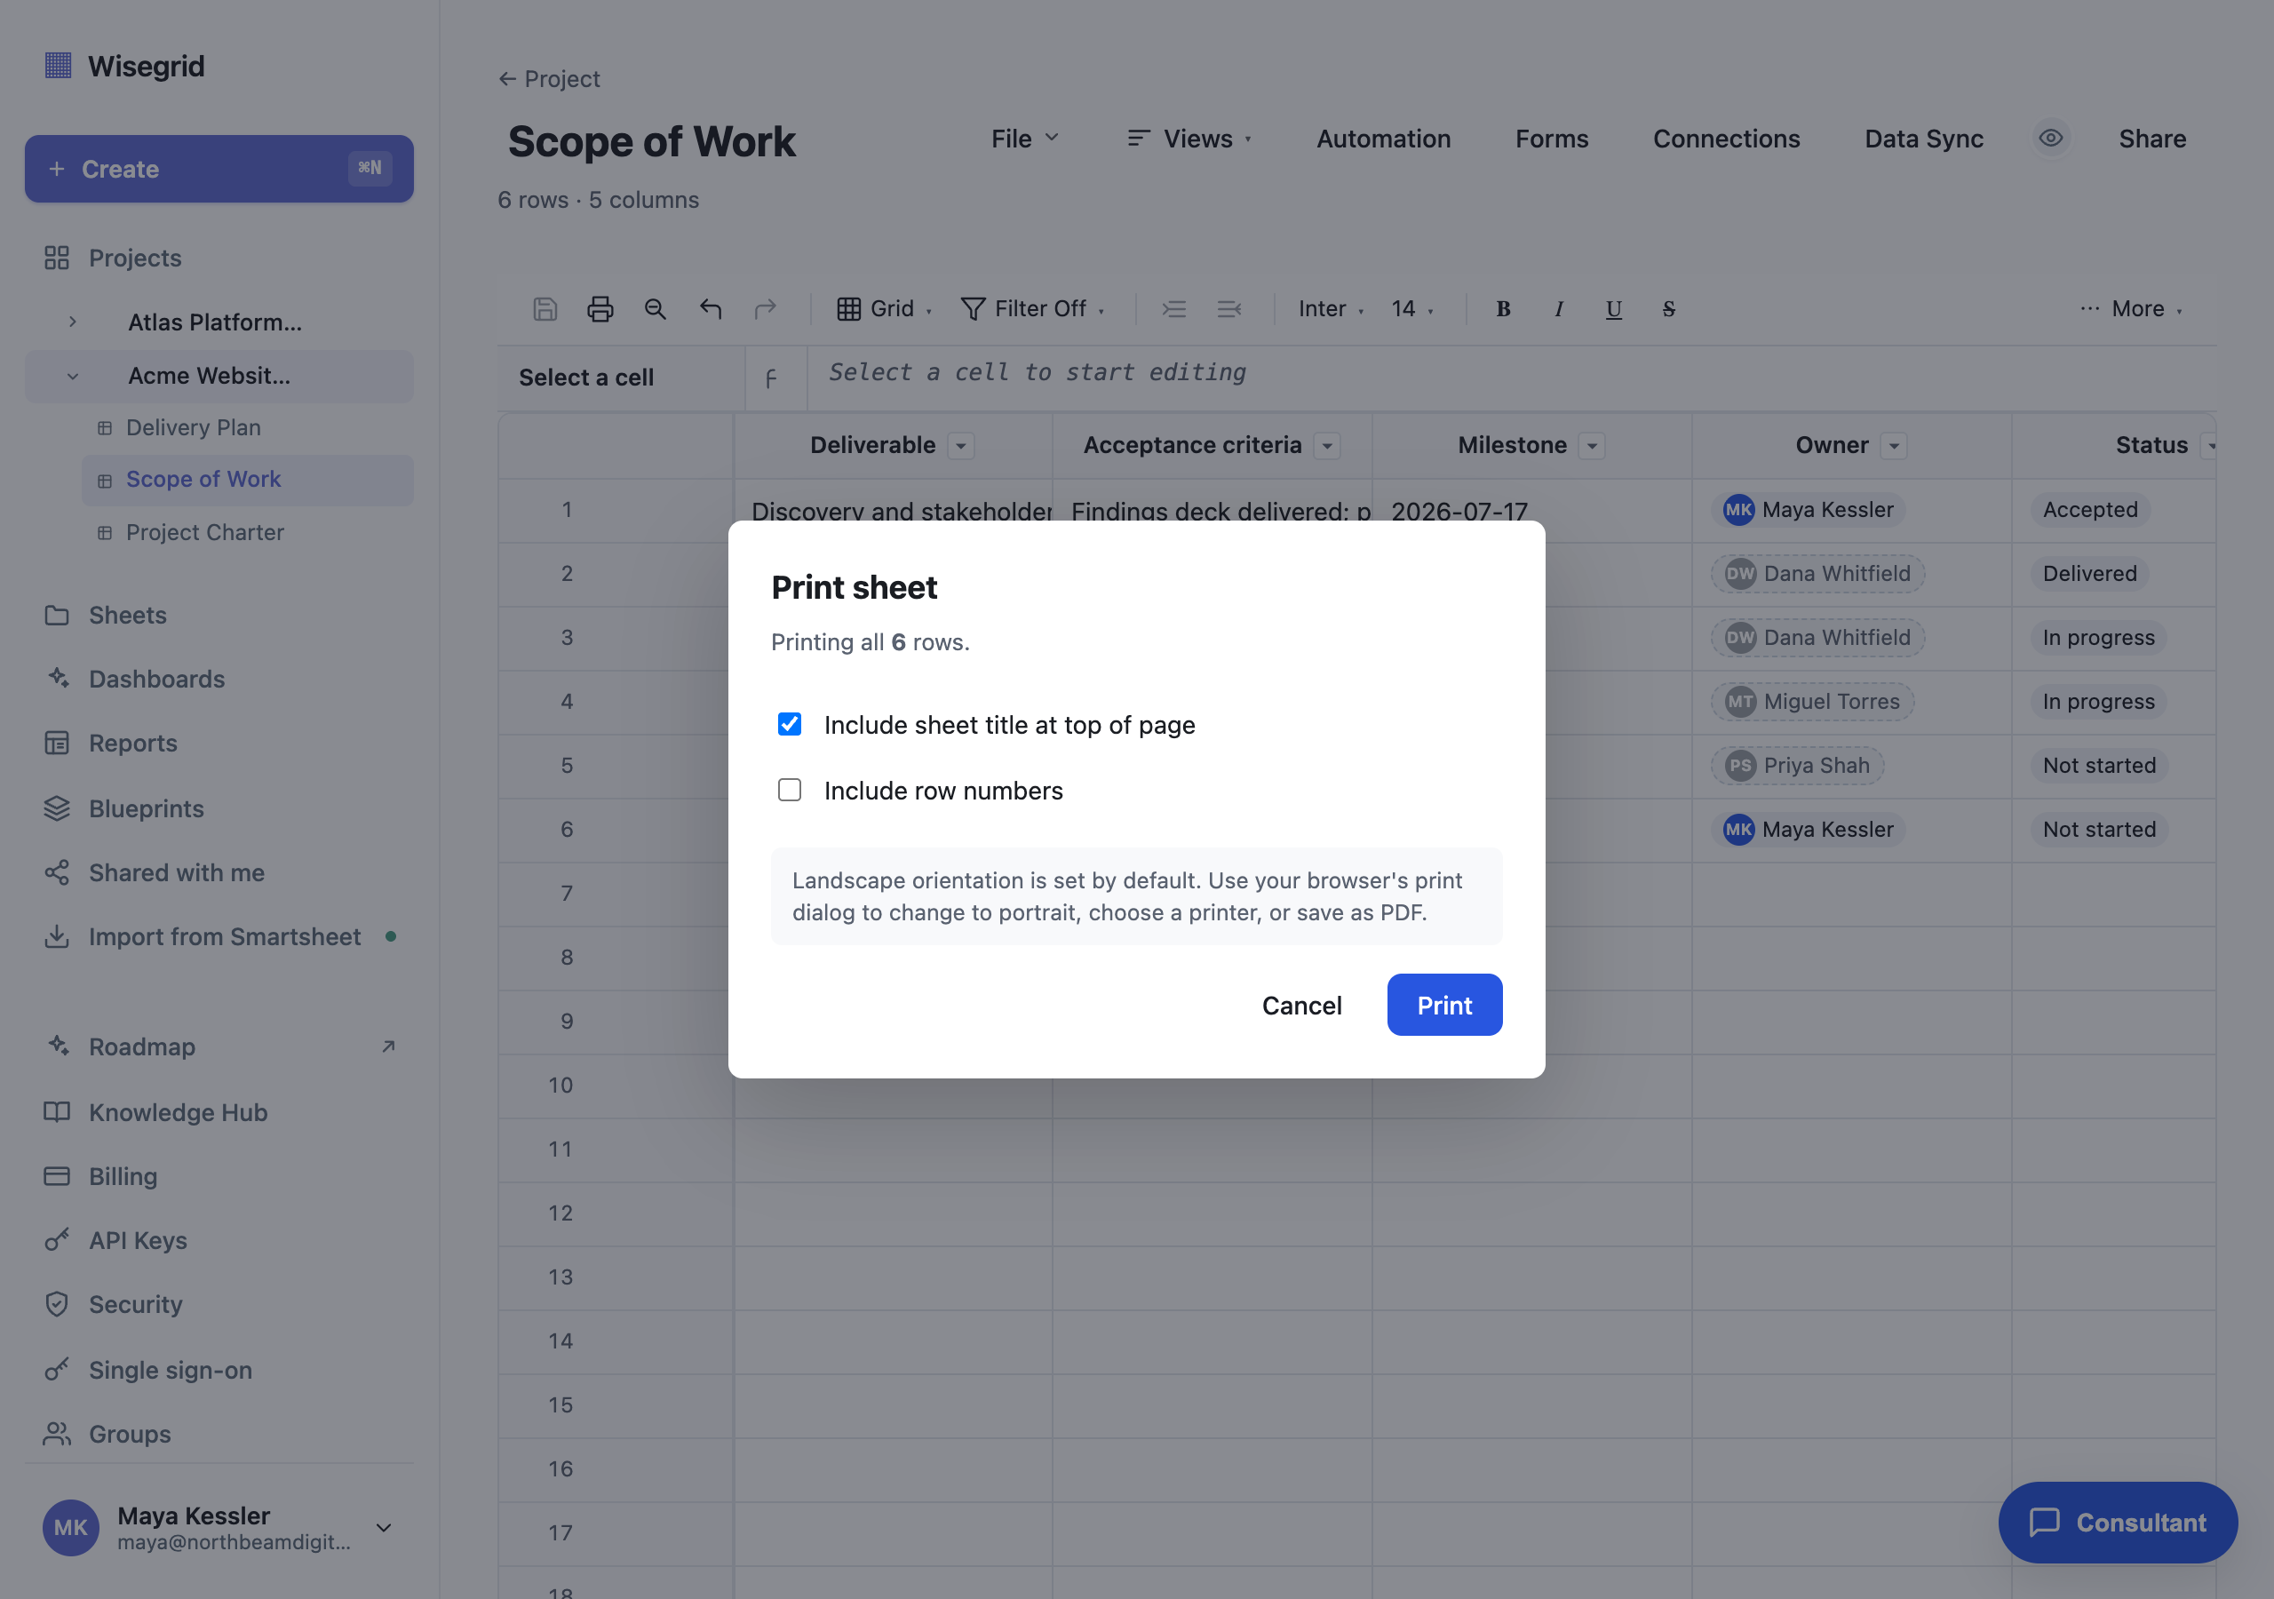This screenshot has height=1599, width=2274.
Task: Open Dashboards in sidebar
Action: point(219,679)
